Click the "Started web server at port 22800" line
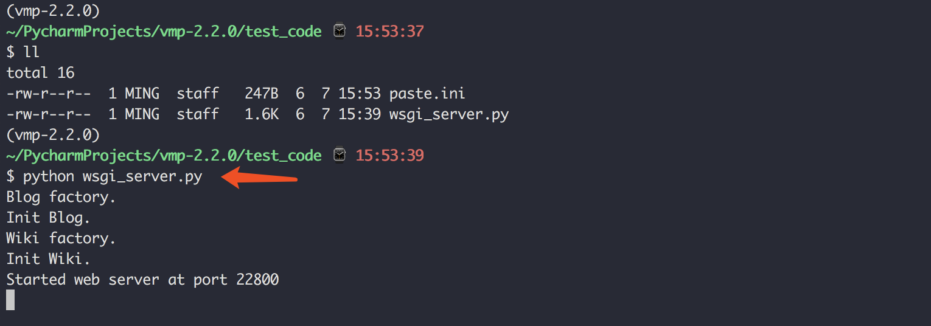Screen dimensions: 931x326 coord(142,280)
